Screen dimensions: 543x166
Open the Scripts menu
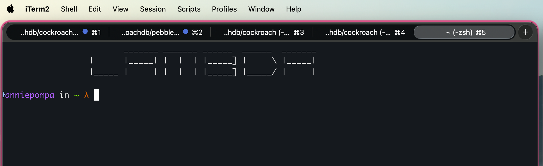tap(189, 9)
